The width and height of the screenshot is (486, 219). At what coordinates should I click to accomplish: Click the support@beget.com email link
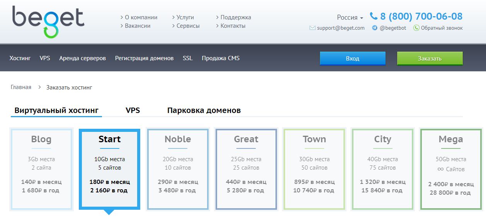point(341,28)
